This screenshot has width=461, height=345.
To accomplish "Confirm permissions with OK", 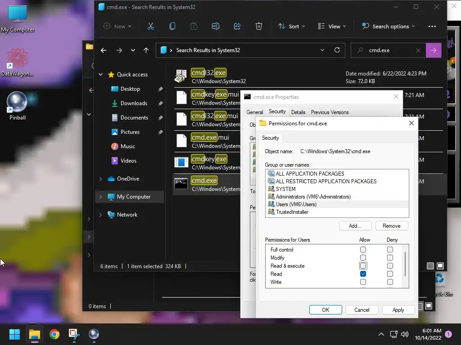I will pyautogui.click(x=325, y=310).
